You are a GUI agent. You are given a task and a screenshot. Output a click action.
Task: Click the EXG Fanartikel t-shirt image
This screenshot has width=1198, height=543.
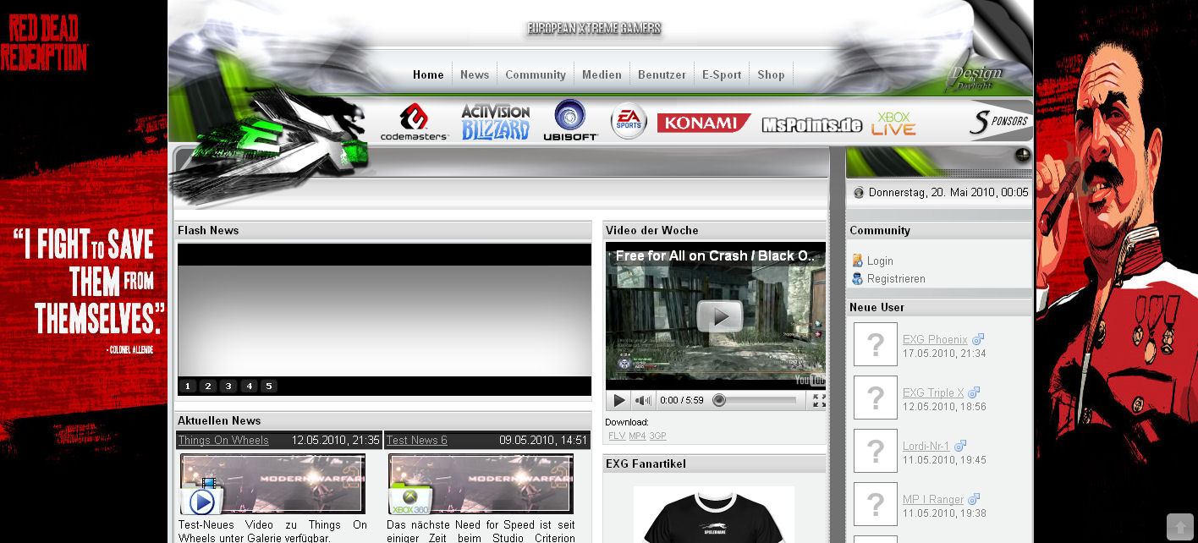pos(714,514)
